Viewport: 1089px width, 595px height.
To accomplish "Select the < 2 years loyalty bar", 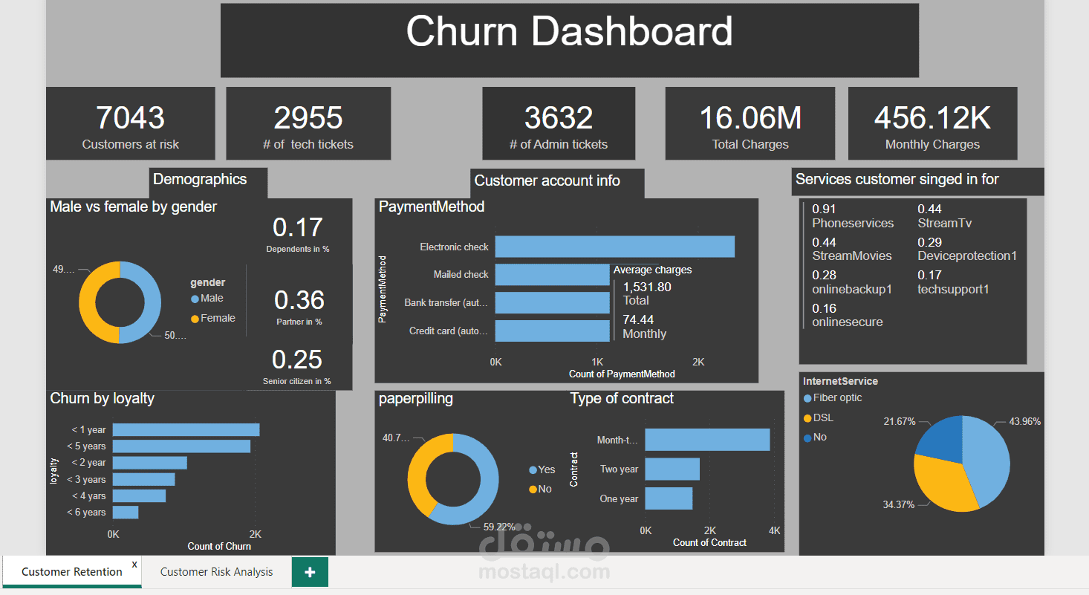I will pyautogui.click(x=149, y=463).
